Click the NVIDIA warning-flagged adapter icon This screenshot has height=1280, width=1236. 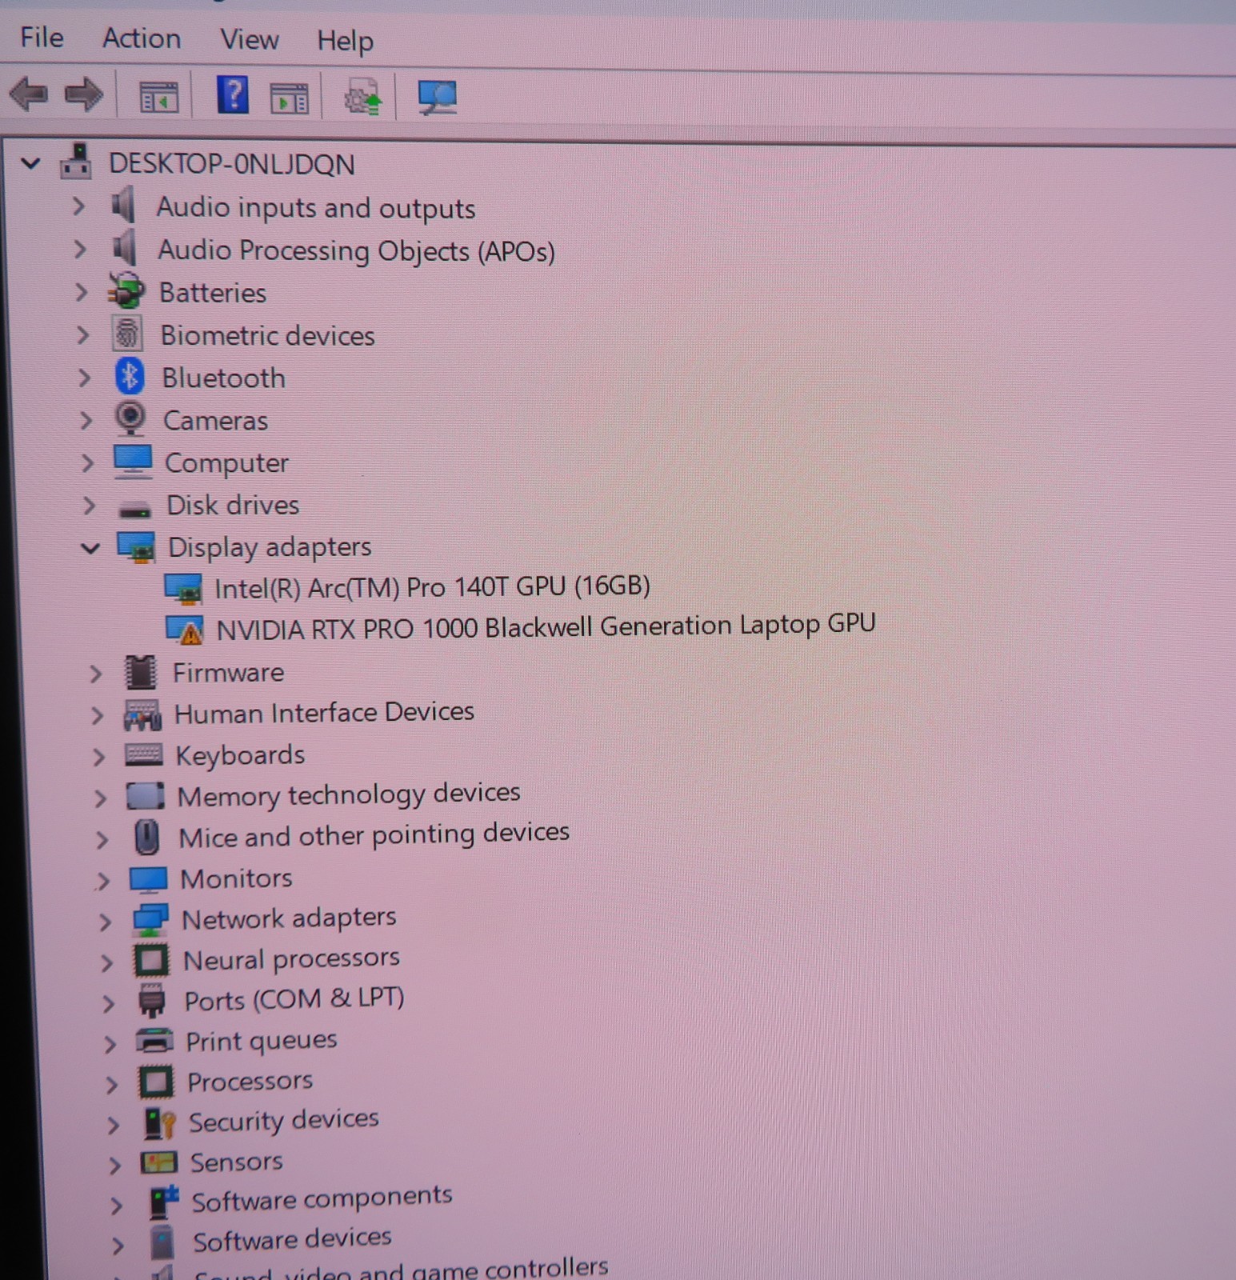(x=185, y=630)
